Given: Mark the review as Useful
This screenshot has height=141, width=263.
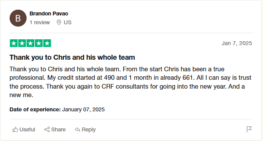Looking at the screenshot, I should pyautogui.click(x=24, y=129).
